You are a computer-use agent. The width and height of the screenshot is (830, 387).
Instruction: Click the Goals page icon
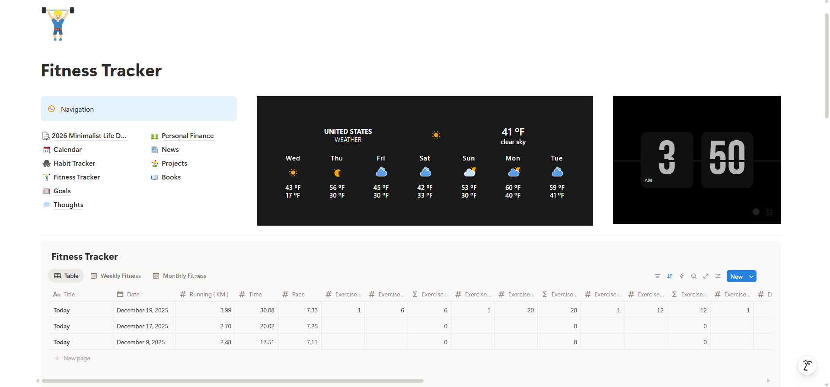tap(47, 191)
